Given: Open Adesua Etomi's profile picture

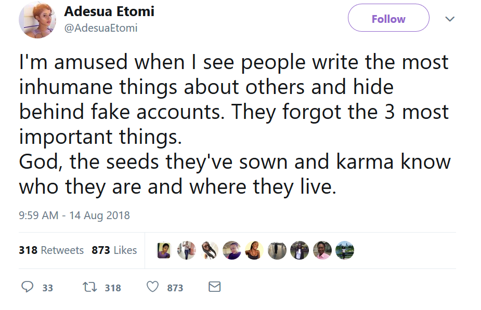Looking at the screenshot, I should click(37, 20).
